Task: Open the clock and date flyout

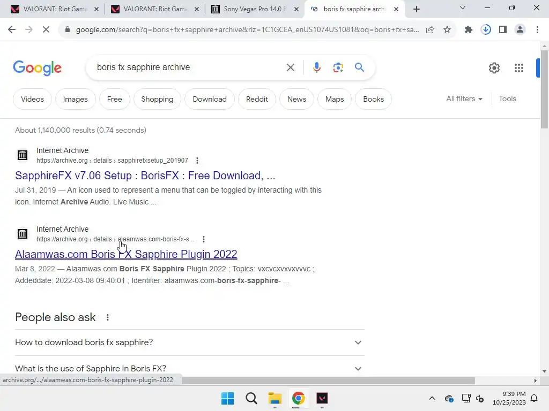Action: tap(509, 398)
